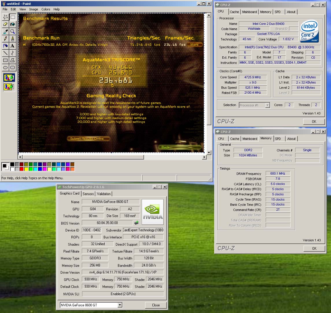Click the Name field Intel Core 2 Duo E8400
This screenshot has width=331, height=313.
pyautogui.click(x=268, y=24)
